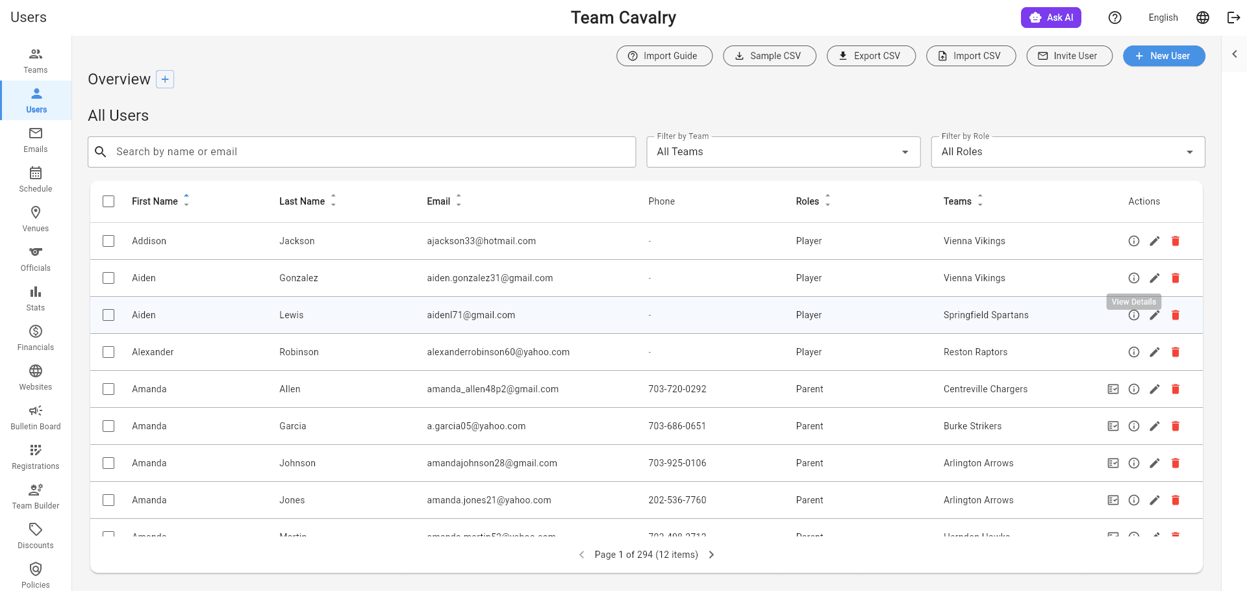The image size is (1247, 591).
Task: Sort by Roles column
Action: coord(813,201)
